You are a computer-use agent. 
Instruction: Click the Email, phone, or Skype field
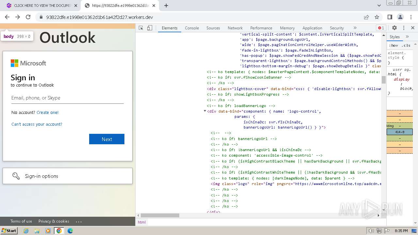click(x=68, y=98)
